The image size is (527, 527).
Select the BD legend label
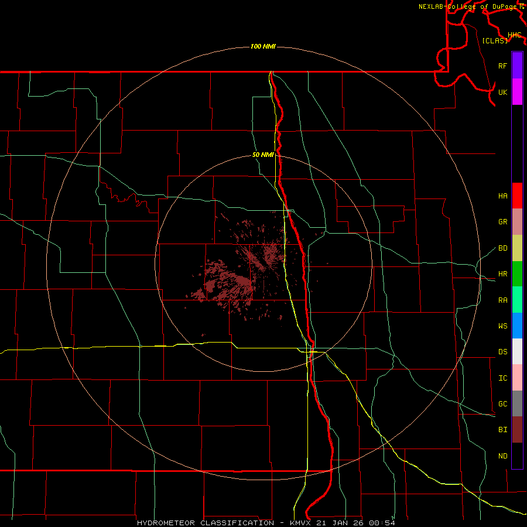pyautogui.click(x=502, y=248)
